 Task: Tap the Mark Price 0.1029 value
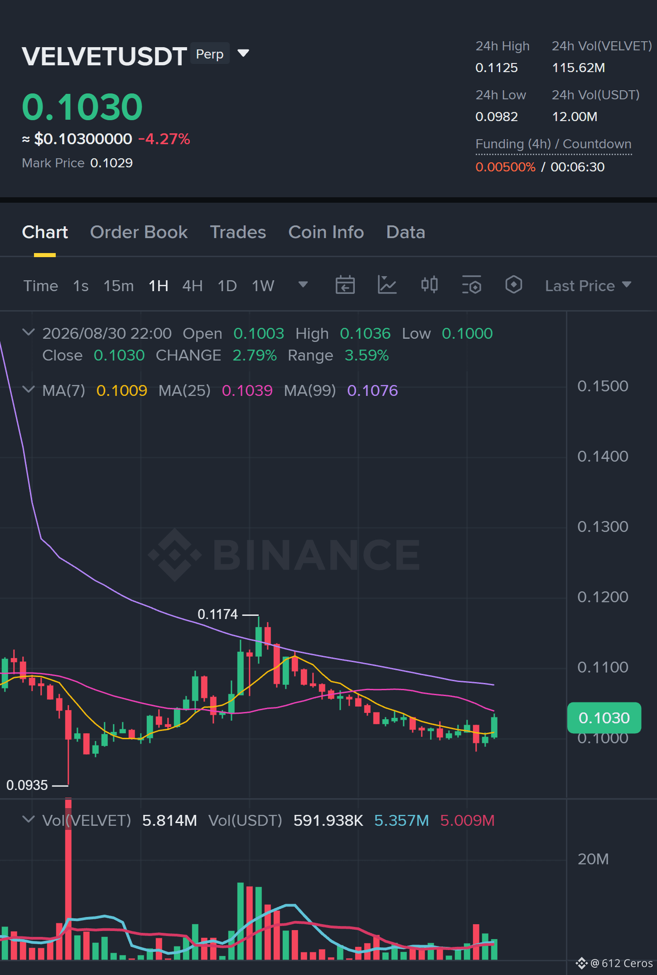(x=111, y=163)
